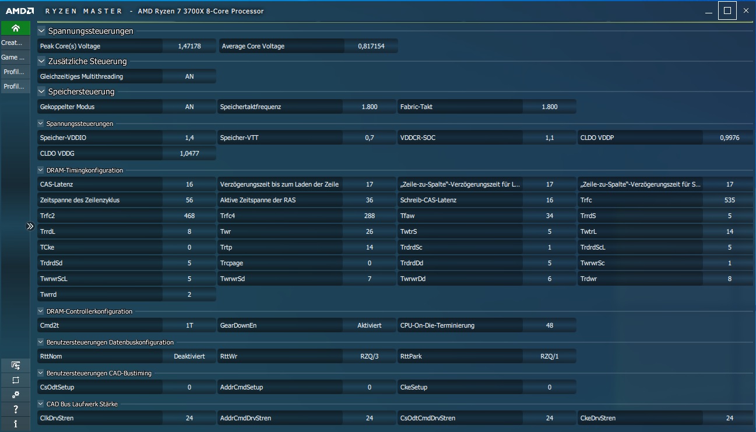Click the import/export profile icon in sidebar
Image resolution: width=756 pixels, height=432 pixels.
[x=15, y=366]
